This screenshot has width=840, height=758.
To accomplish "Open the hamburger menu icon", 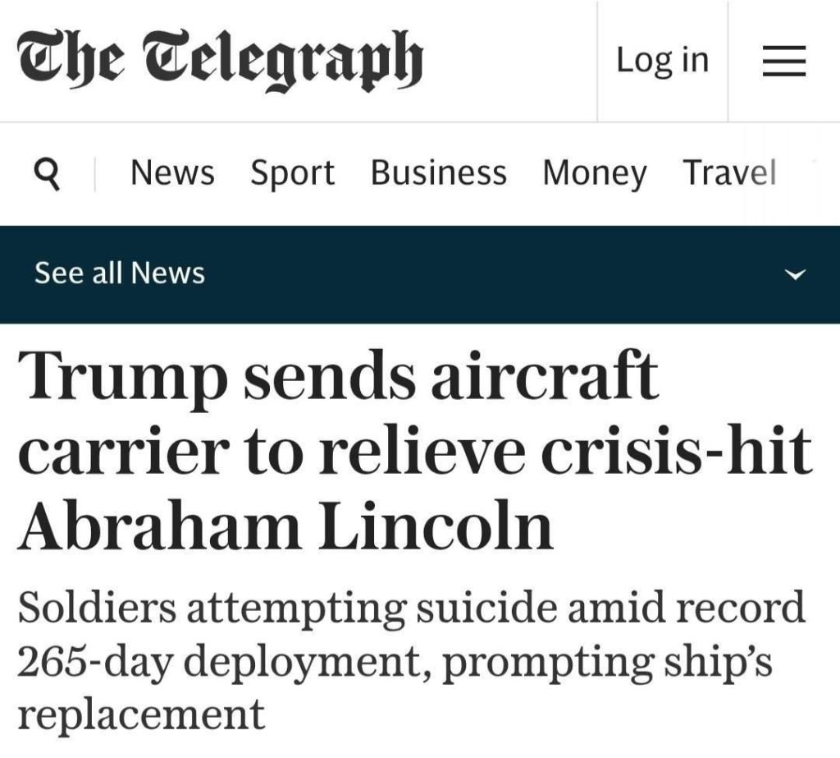I will (x=783, y=61).
